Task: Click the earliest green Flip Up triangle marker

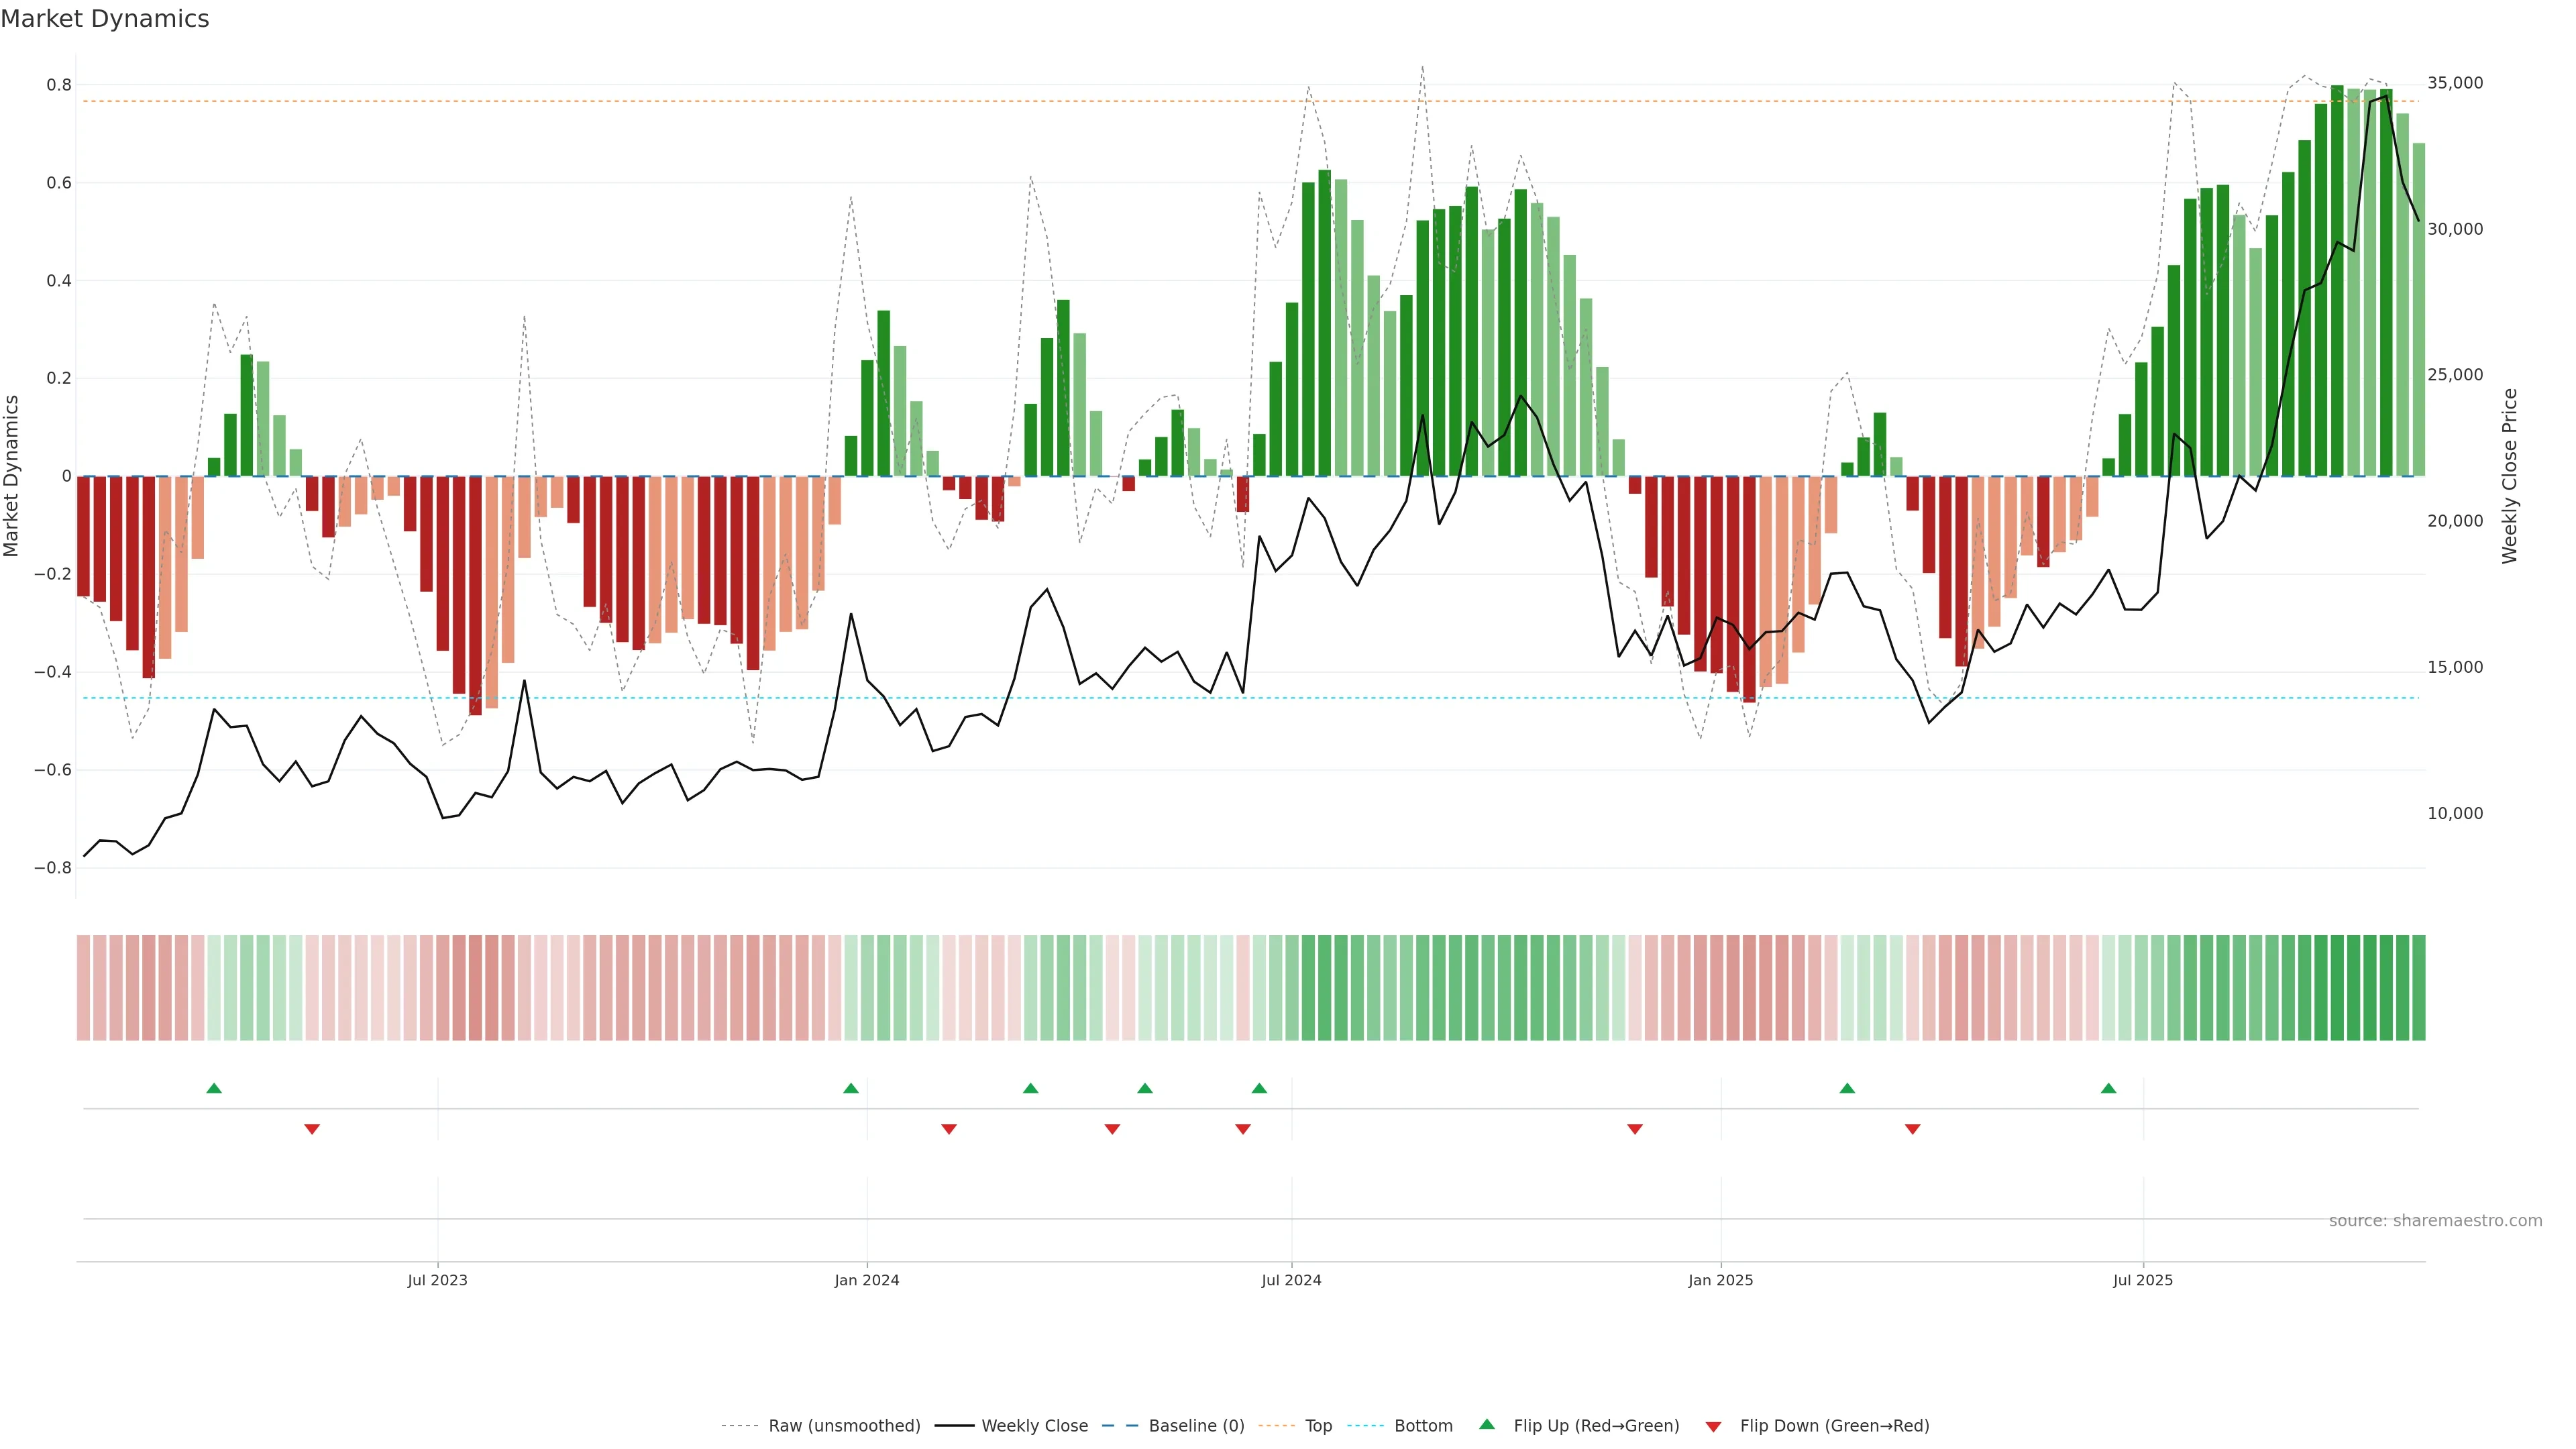Action: (214, 1088)
